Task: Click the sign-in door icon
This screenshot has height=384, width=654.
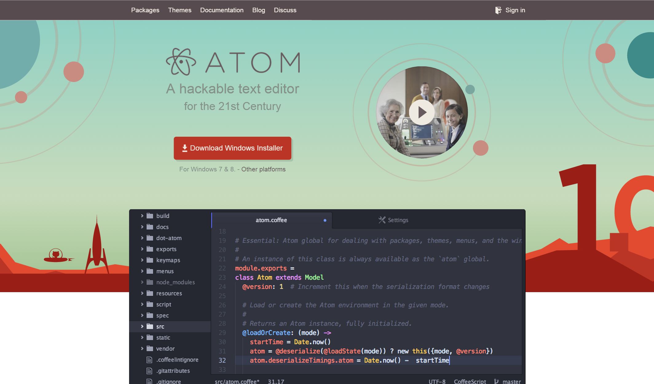Action: point(498,10)
